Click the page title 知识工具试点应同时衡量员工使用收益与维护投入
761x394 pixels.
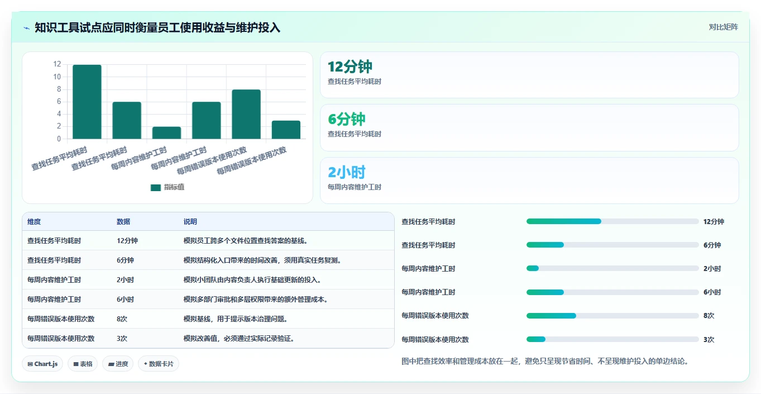pos(157,27)
